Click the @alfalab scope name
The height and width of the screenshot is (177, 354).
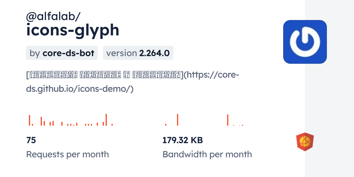(x=53, y=17)
